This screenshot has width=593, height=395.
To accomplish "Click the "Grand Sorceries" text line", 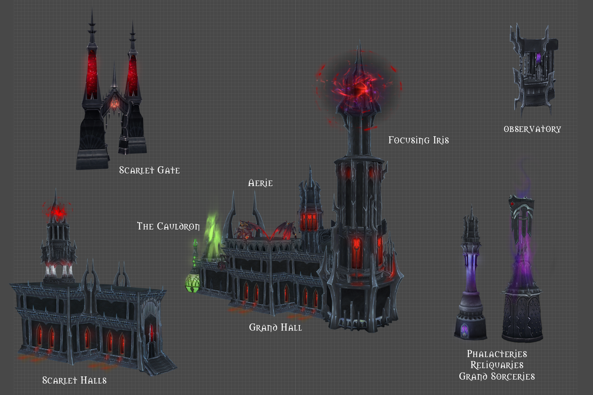I will [497, 376].
